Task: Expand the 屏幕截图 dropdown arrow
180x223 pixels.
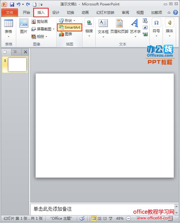Action: tap(53, 29)
